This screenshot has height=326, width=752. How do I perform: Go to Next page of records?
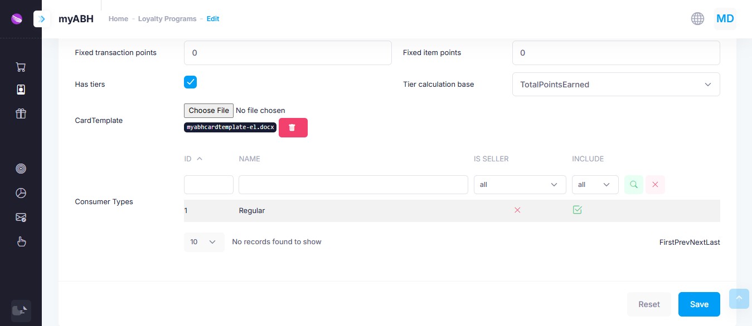coord(697,242)
